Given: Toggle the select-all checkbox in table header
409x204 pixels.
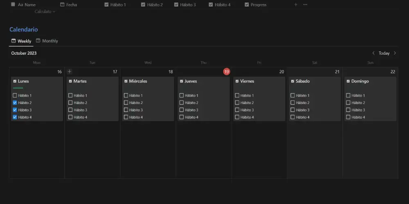Looking at the screenshot, I should (13, 4).
